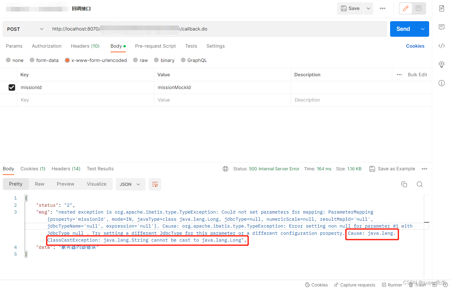View request info via the info circle icon

click(x=442, y=83)
